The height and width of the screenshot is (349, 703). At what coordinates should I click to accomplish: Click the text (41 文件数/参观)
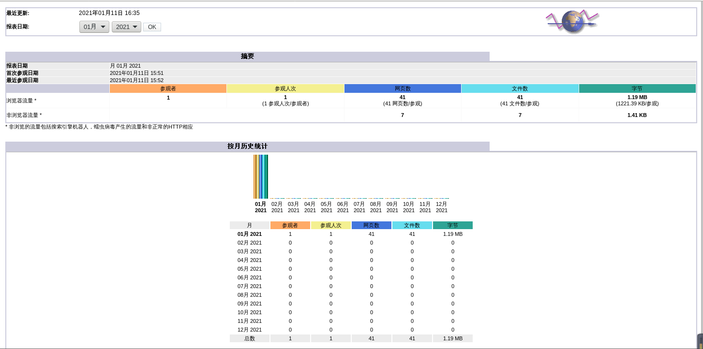tap(520, 103)
